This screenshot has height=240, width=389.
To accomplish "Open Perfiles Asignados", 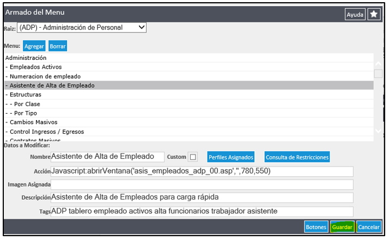I will 231,157.
